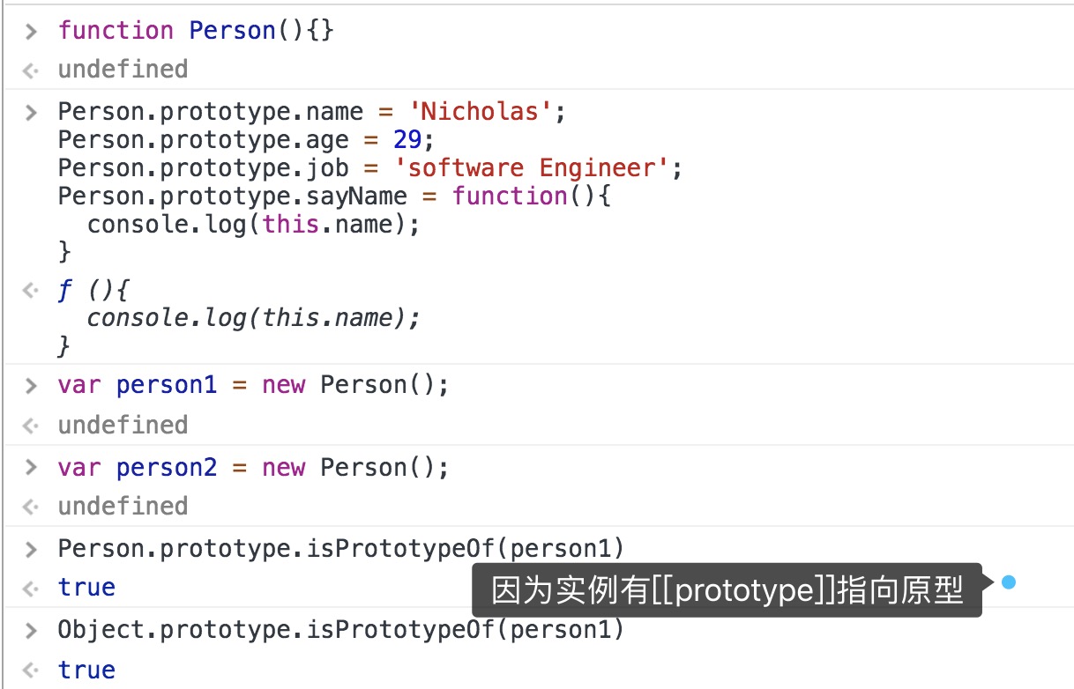
Task: Click the italic console.log(this.name); output text
Action: tap(253, 318)
